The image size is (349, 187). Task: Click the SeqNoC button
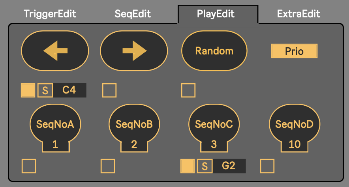tap(214, 124)
